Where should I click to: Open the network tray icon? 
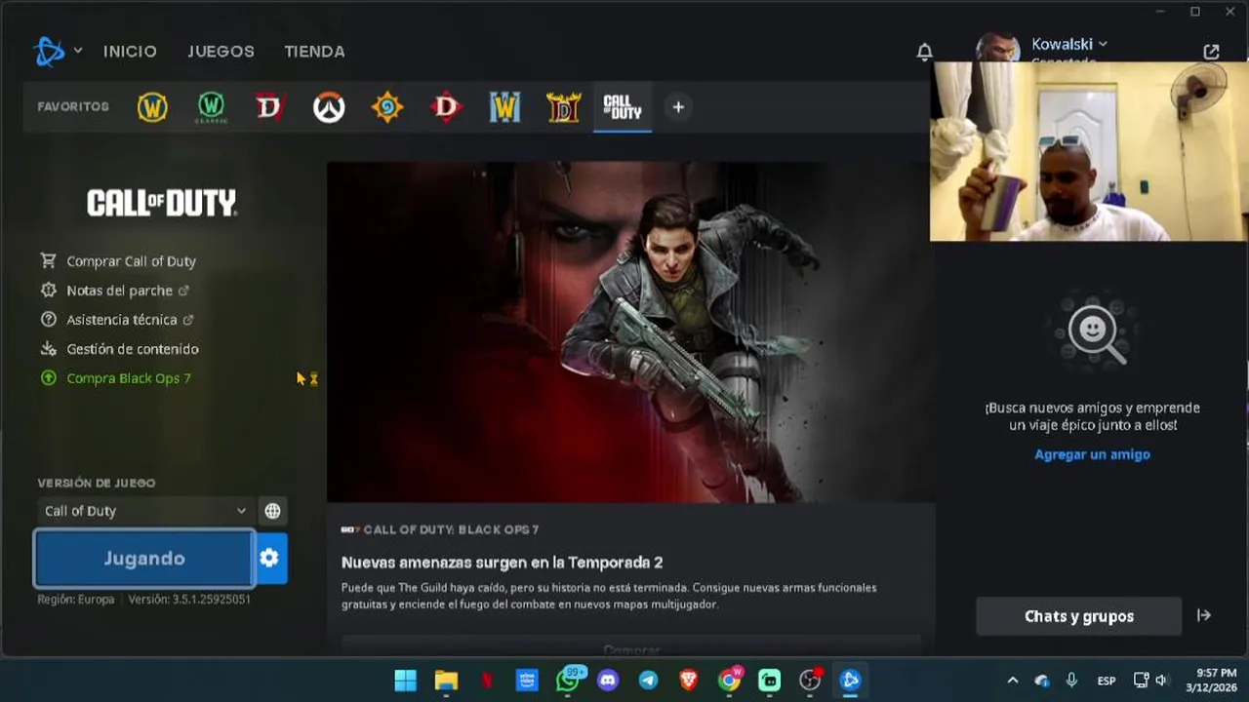[x=1141, y=681]
